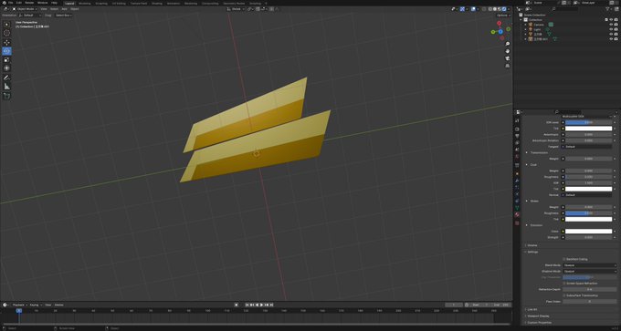The image size is (621, 331).
Task: Jump to the timeline start frame
Action: [x=247, y=305]
